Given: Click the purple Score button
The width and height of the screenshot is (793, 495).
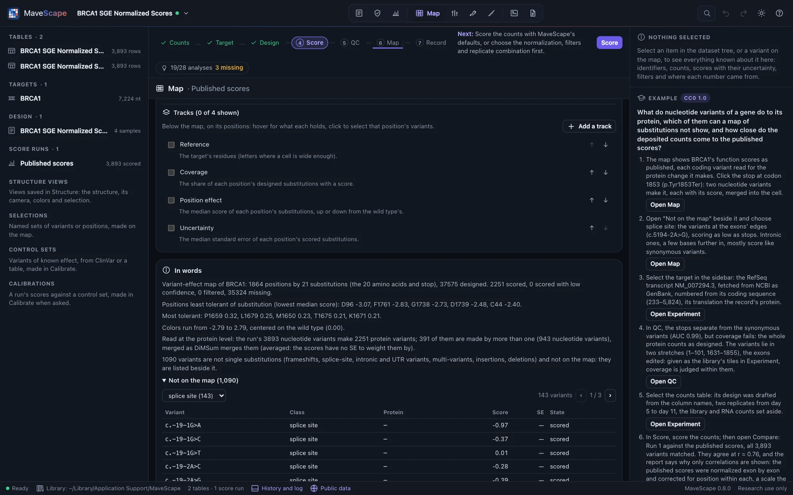Looking at the screenshot, I should [x=609, y=42].
